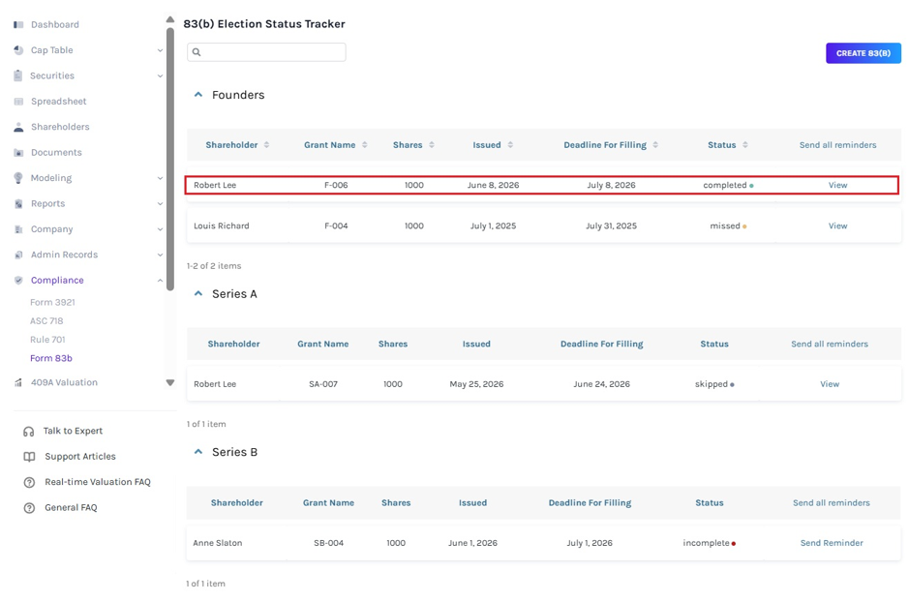
Task: Click the Shareholders person icon
Action: [x=18, y=127]
